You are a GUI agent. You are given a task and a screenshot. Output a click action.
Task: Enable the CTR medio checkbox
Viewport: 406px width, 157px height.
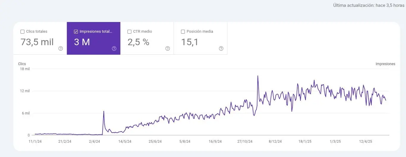(130, 32)
